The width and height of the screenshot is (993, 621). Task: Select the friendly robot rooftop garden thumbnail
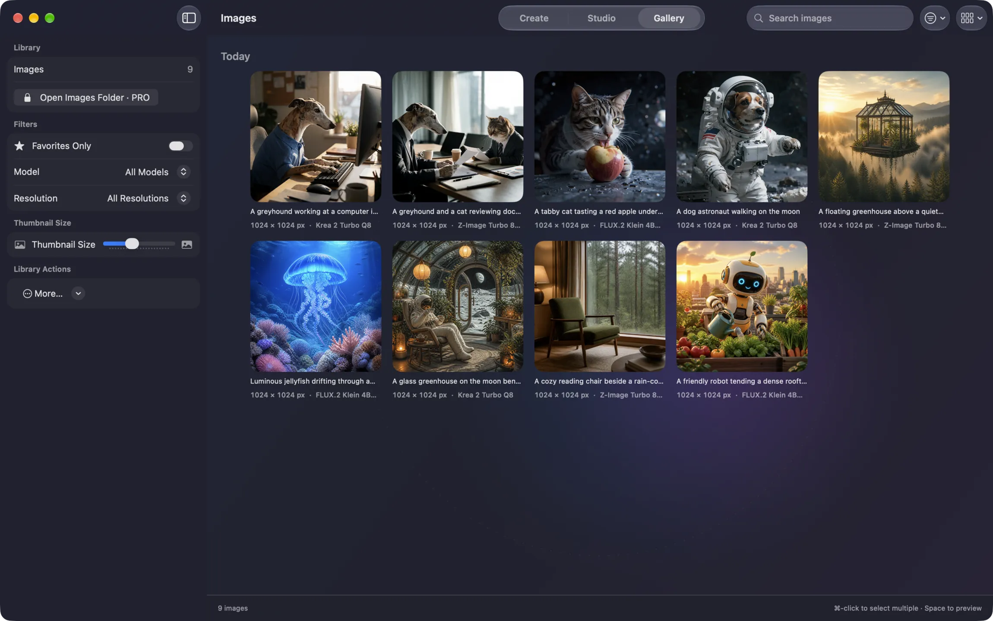(742, 306)
